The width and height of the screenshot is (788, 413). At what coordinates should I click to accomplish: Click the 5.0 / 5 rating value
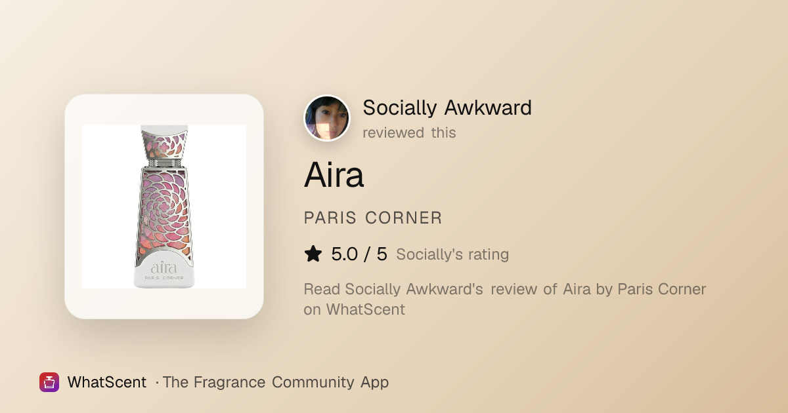(359, 254)
